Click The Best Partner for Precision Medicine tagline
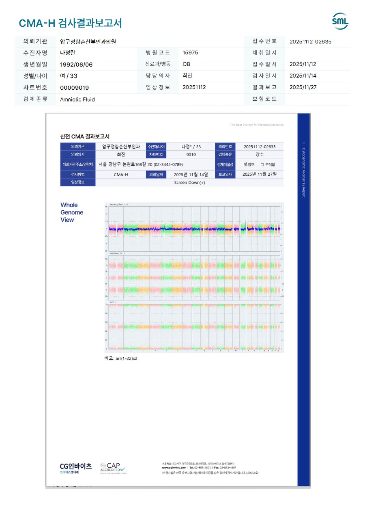365x516 pixels. coord(257,125)
